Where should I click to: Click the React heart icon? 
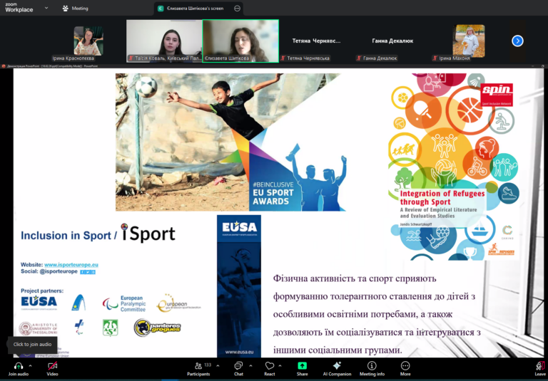tap(269, 365)
